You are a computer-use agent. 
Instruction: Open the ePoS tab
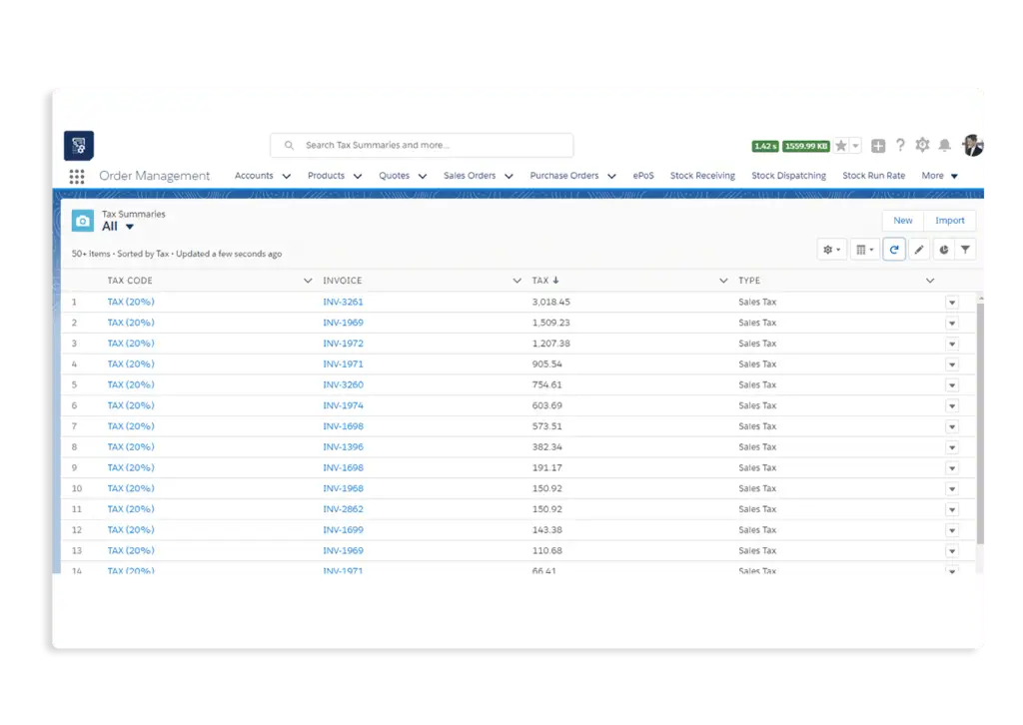pyautogui.click(x=643, y=176)
